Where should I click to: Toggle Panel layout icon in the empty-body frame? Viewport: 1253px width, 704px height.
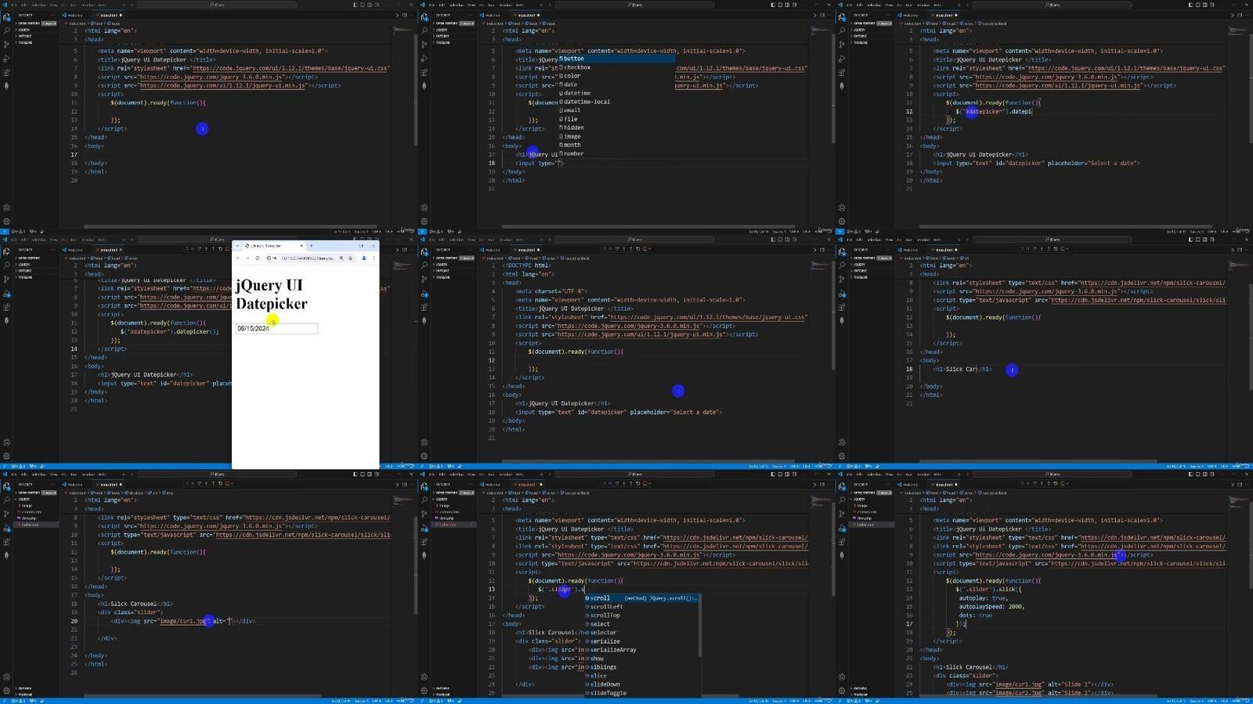tap(362, 5)
